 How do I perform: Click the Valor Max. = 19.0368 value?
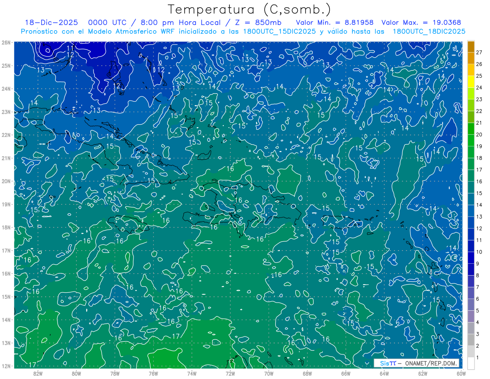(421, 22)
